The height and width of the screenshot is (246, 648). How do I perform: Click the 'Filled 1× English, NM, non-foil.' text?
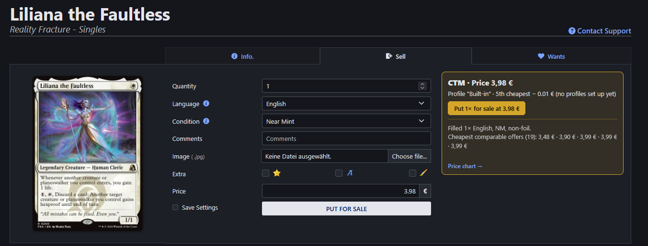coord(489,128)
